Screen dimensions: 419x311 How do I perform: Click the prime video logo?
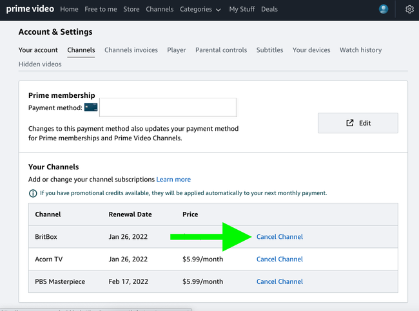[30, 9]
